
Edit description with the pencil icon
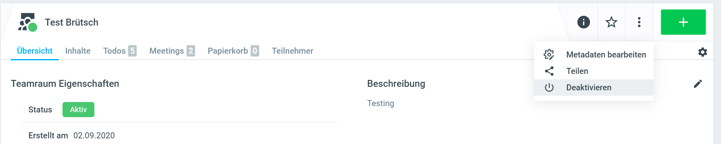tap(698, 84)
